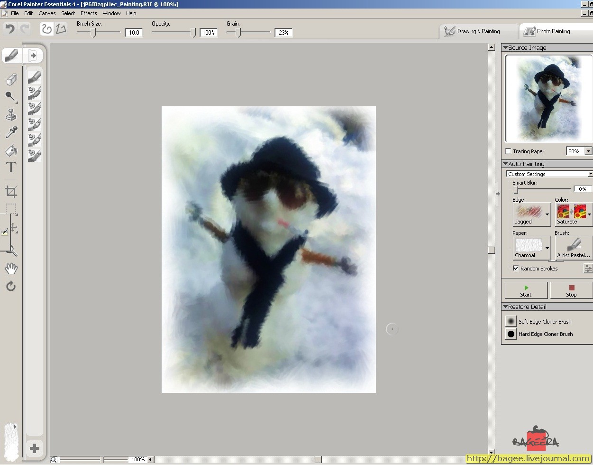Select the Eraser tool

click(x=11, y=79)
